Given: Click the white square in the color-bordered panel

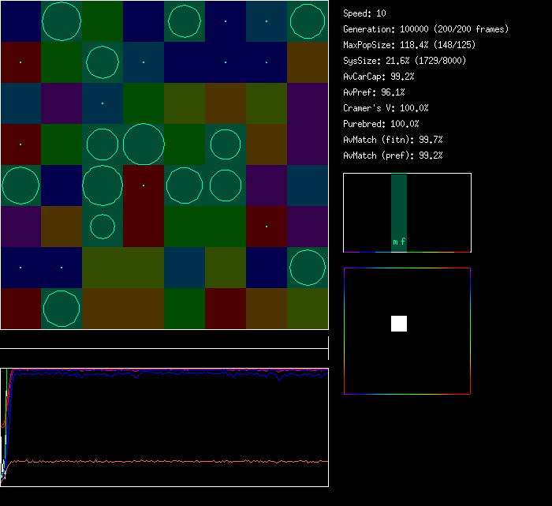Looking at the screenshot, I should pyautogui.click(x=399, y=324).
